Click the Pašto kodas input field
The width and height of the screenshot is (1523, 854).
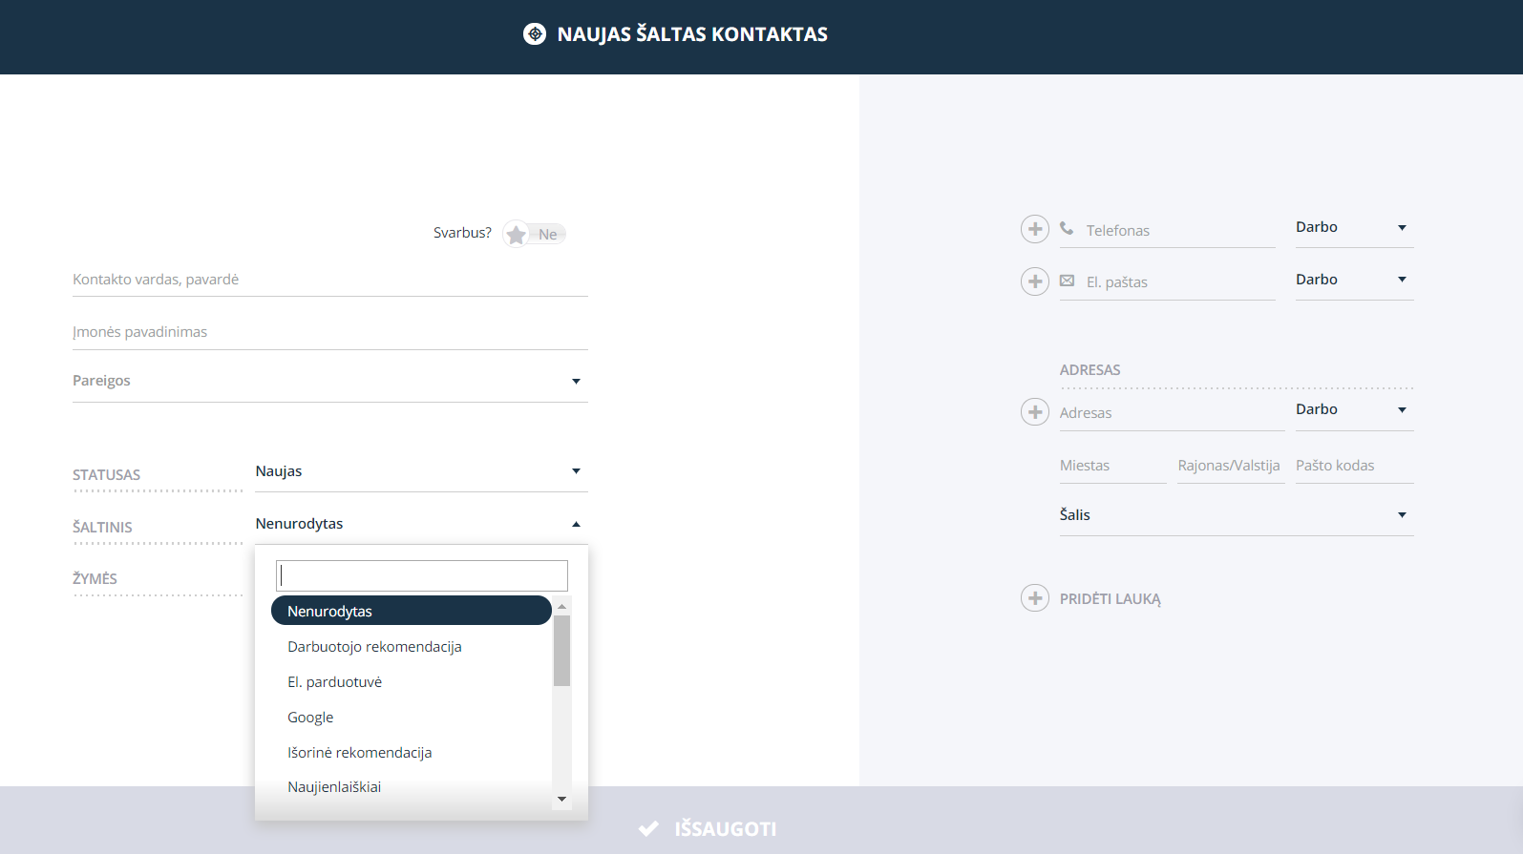1355,466
